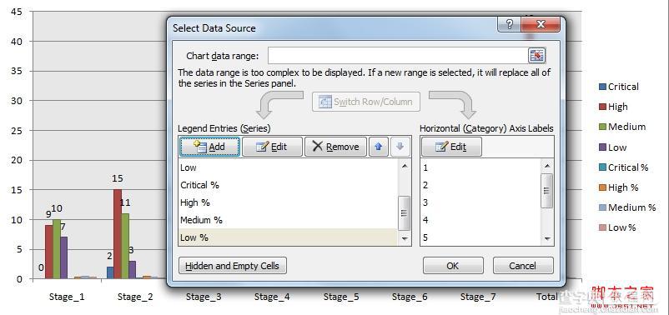This screenshot has width=669, height=315.
Task: Select the Medium legend entry in chart
Action: tap(622, 127)
